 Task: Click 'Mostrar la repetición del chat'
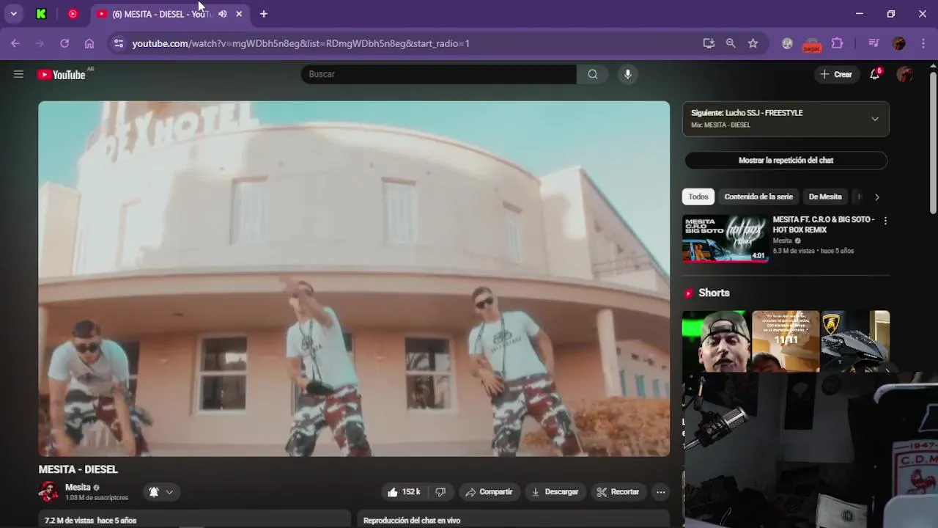coord(786,160)
